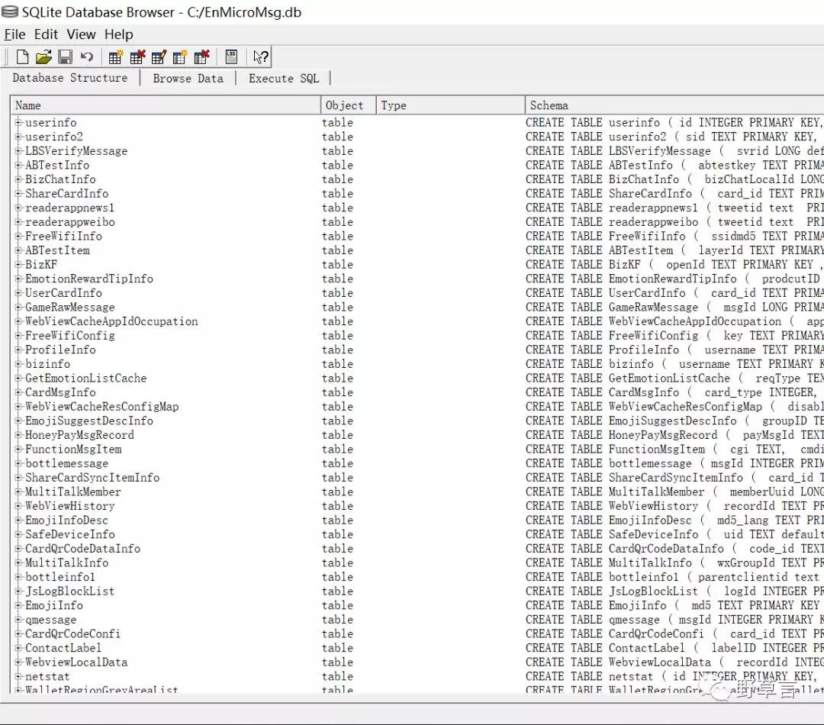Select the HoneyPayMsgRecord row
The width and height of the screenshot is (824, 725).
[417, 435]
